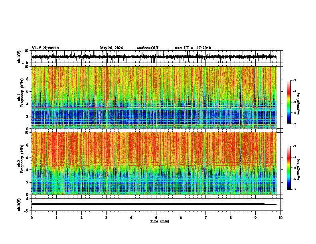316x244 pixels.
Task: Click the '-3' label on ch.2 color scale
Action: (294, 146)
